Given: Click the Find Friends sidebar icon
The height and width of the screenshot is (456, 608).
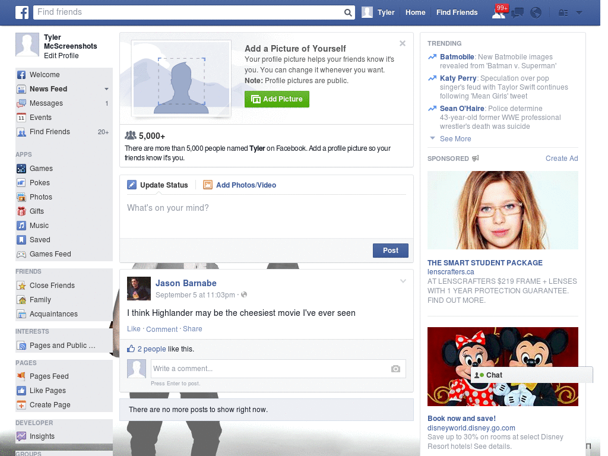Looking at the screenshot, I should (x=21, y=132).
